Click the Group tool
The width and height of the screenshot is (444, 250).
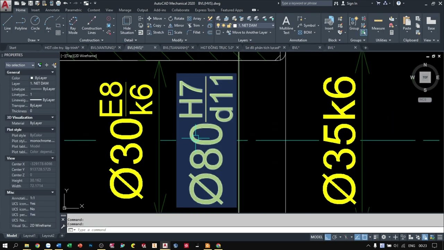tap(354, 24)
